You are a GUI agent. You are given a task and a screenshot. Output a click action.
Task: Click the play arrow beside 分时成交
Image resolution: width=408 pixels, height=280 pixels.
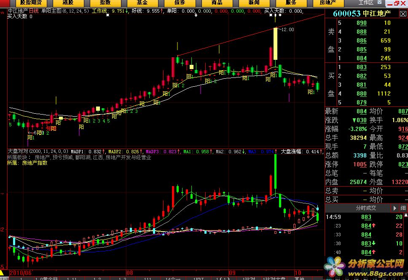[395, 208]
